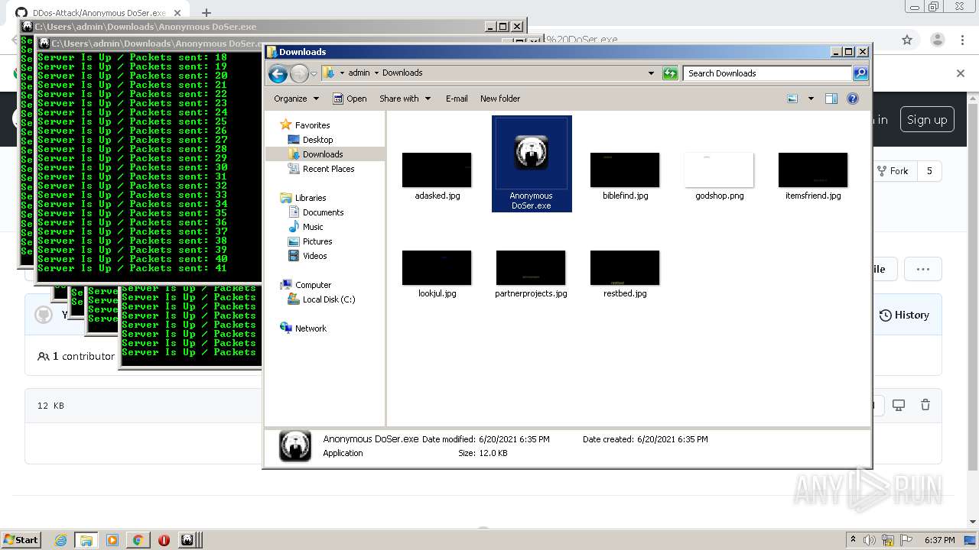The image size is (979, 550).
Task: Open recent pages dropdown beside forward arrow
Action: pyautogui.click(x=314, y=73)
